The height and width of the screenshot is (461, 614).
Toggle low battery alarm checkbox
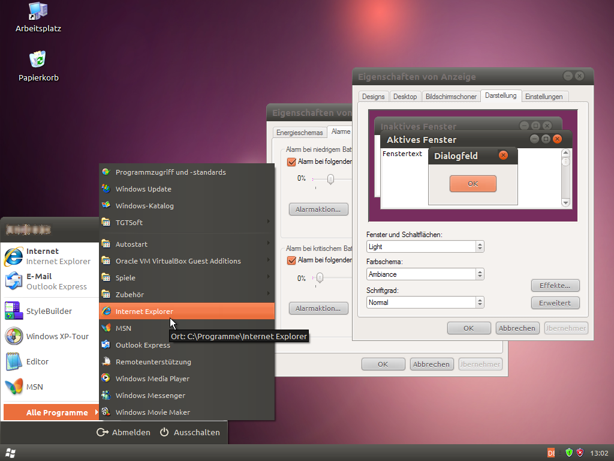[291, 162]
